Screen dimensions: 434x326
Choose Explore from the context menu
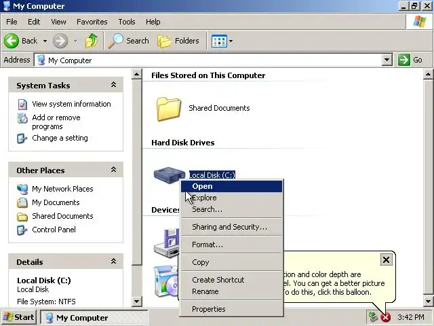[x=231, y=198]
